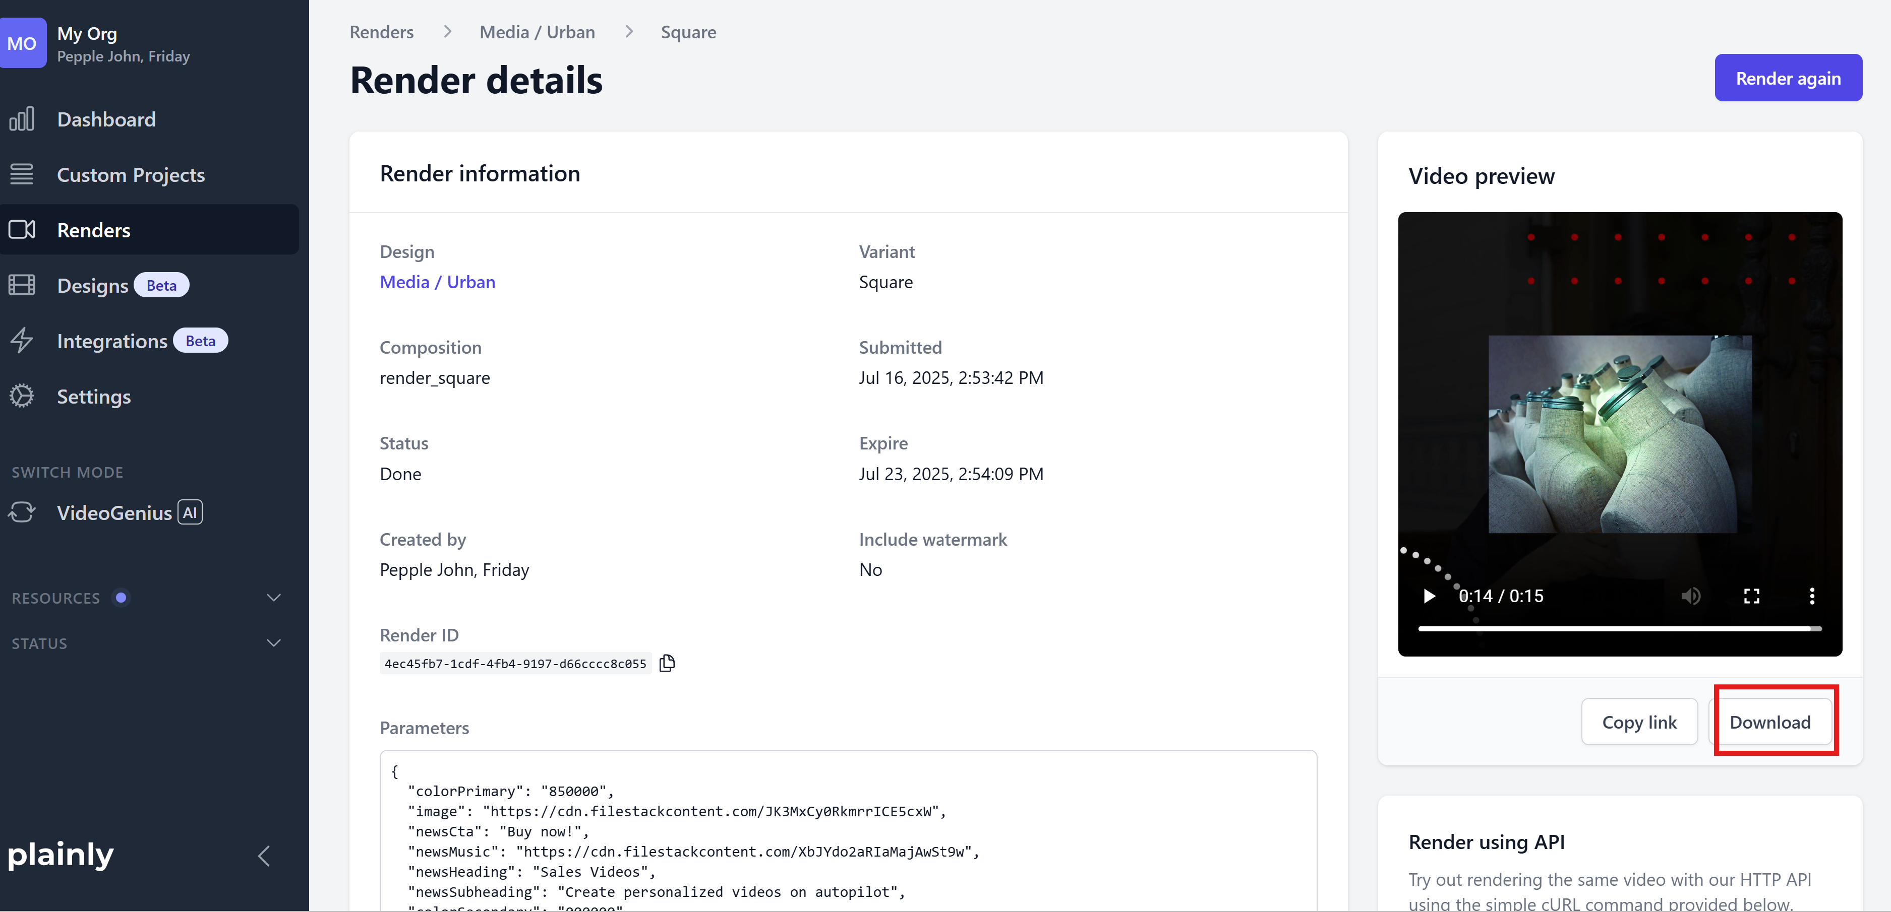Screen dimensions: 1891x912
Task: Collapse the sidebar with the left chevron
Action: tap(264, 856)
